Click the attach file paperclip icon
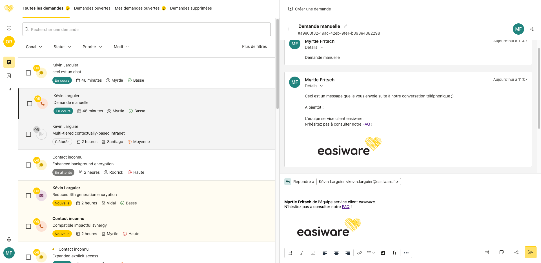This screenshot has height=263, width=541. tap(394, 253)
